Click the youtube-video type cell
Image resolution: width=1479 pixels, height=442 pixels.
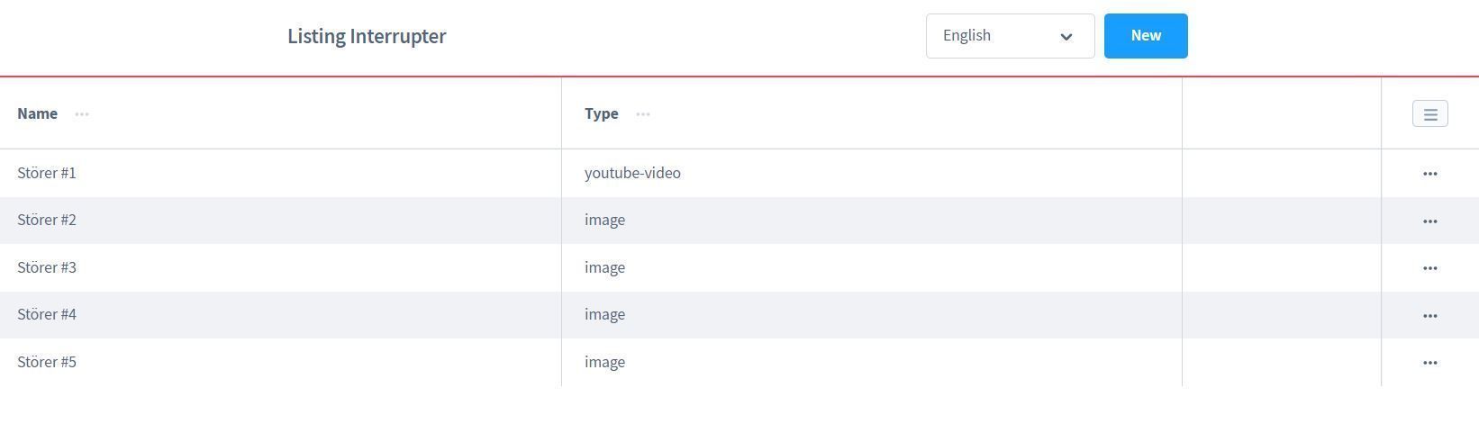[632, 173]
